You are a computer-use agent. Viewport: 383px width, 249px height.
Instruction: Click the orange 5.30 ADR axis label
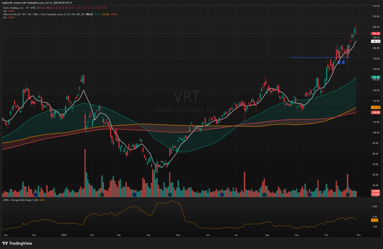376,220
